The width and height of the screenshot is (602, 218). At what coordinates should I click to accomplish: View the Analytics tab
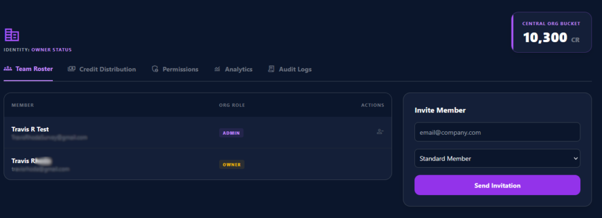click(x=233, y=69)
